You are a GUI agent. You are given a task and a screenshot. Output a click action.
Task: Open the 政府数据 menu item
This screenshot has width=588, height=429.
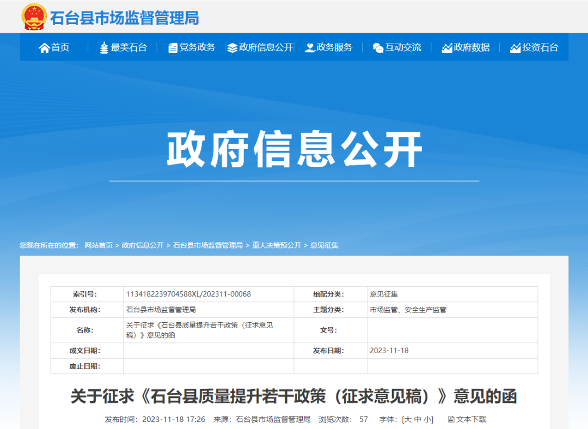click(x=470, y=47)
